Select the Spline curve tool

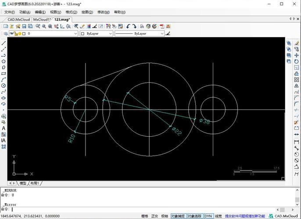pyautogui.click(x=4, y=92)
